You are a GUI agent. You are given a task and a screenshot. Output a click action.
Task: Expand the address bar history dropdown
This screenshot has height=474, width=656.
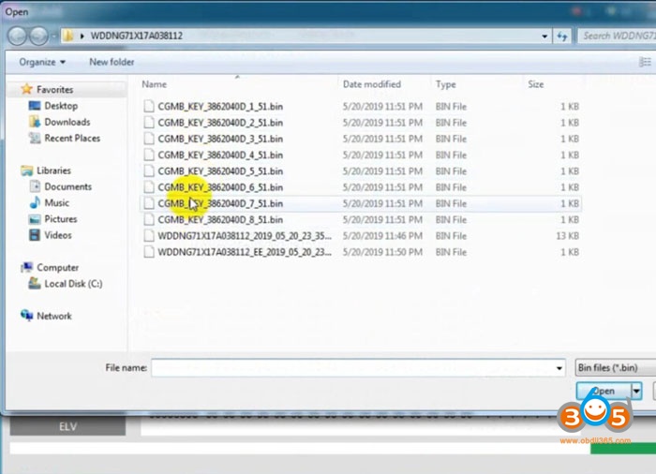click(544, 37)
